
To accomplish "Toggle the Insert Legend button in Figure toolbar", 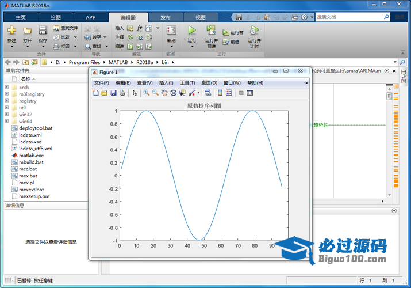I will 229,93.
